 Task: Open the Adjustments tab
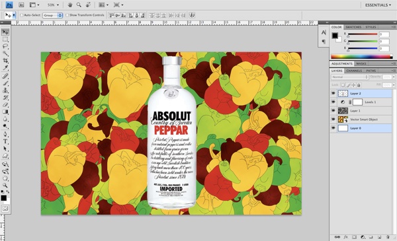342,63
